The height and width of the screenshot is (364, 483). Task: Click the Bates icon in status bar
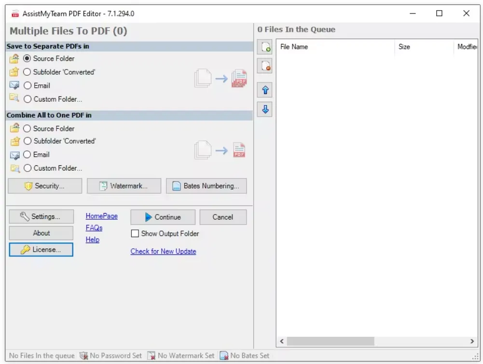tap(224, 356)
